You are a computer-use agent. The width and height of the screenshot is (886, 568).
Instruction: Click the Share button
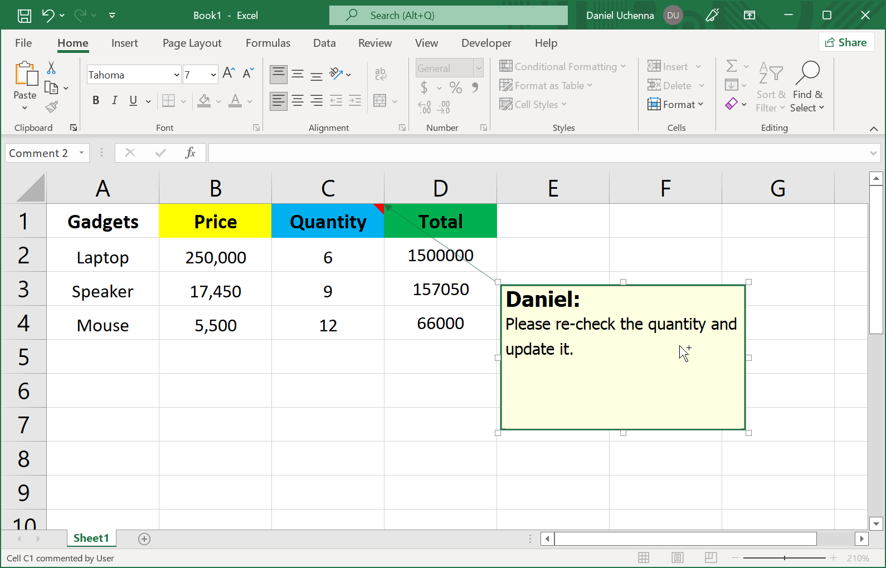coord(846,42)
